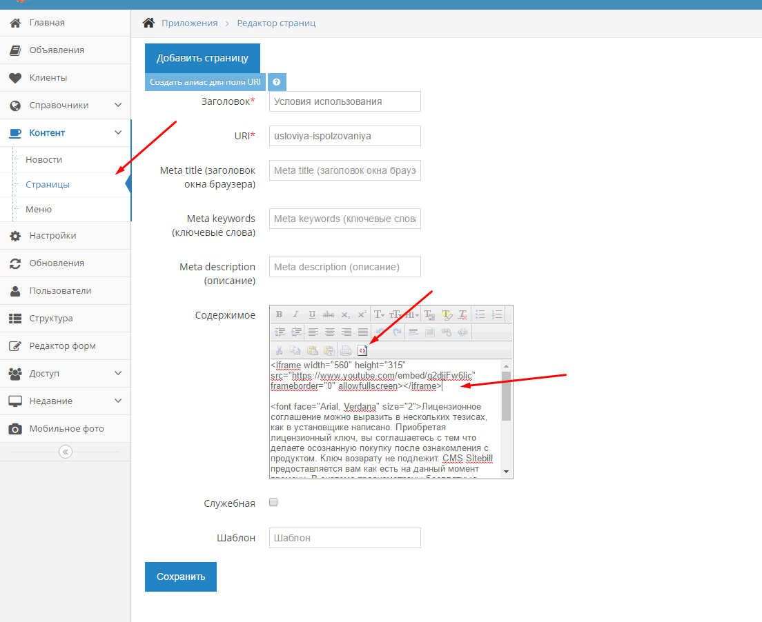Open the font size dropdown

[395, 314]
